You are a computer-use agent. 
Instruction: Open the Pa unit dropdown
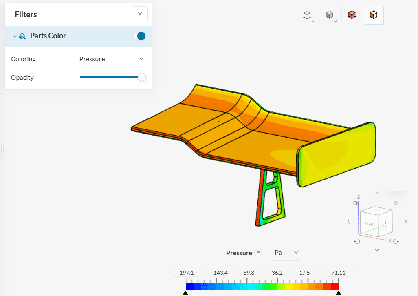pos(286,253)
